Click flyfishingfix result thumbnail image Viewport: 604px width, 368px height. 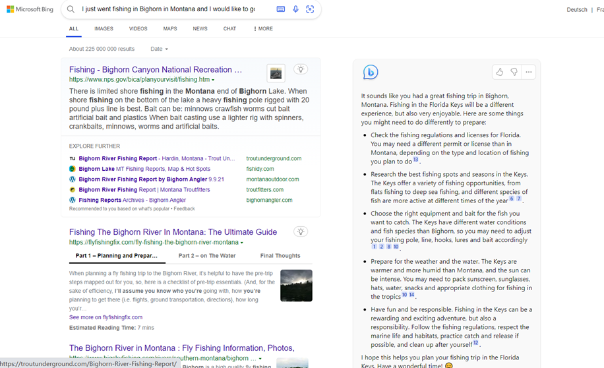click(x=296, y=286)
